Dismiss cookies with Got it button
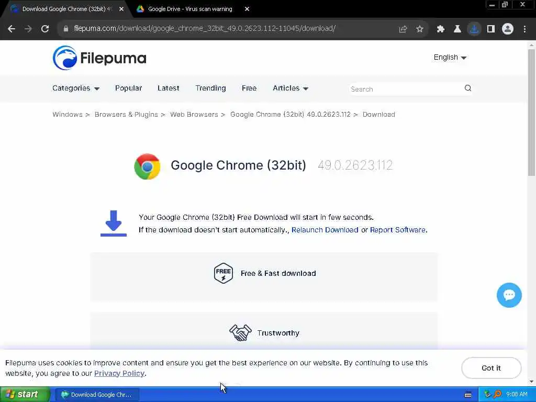 tap(491, 368)
